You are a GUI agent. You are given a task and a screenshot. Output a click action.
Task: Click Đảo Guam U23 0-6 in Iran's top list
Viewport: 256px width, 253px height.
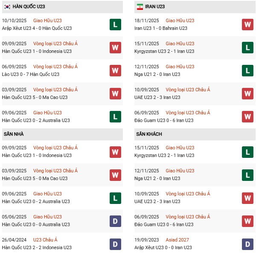[164, 120]
